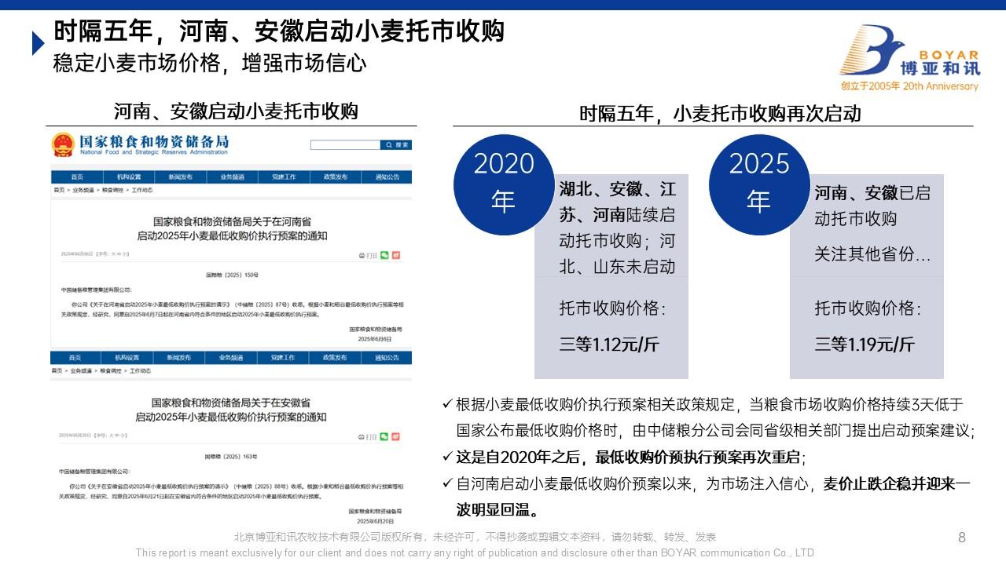Image resolution: width=1006 pixels, height=565 pixels.
Task: Click 工作动态 in the lower breadcrumb trail
Action: [x=141, y=370]
